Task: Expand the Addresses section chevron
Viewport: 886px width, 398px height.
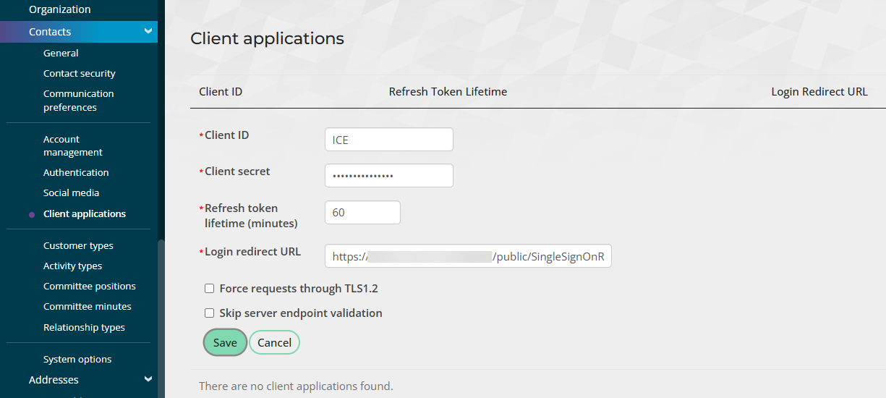Action: (x=148, y=379)
